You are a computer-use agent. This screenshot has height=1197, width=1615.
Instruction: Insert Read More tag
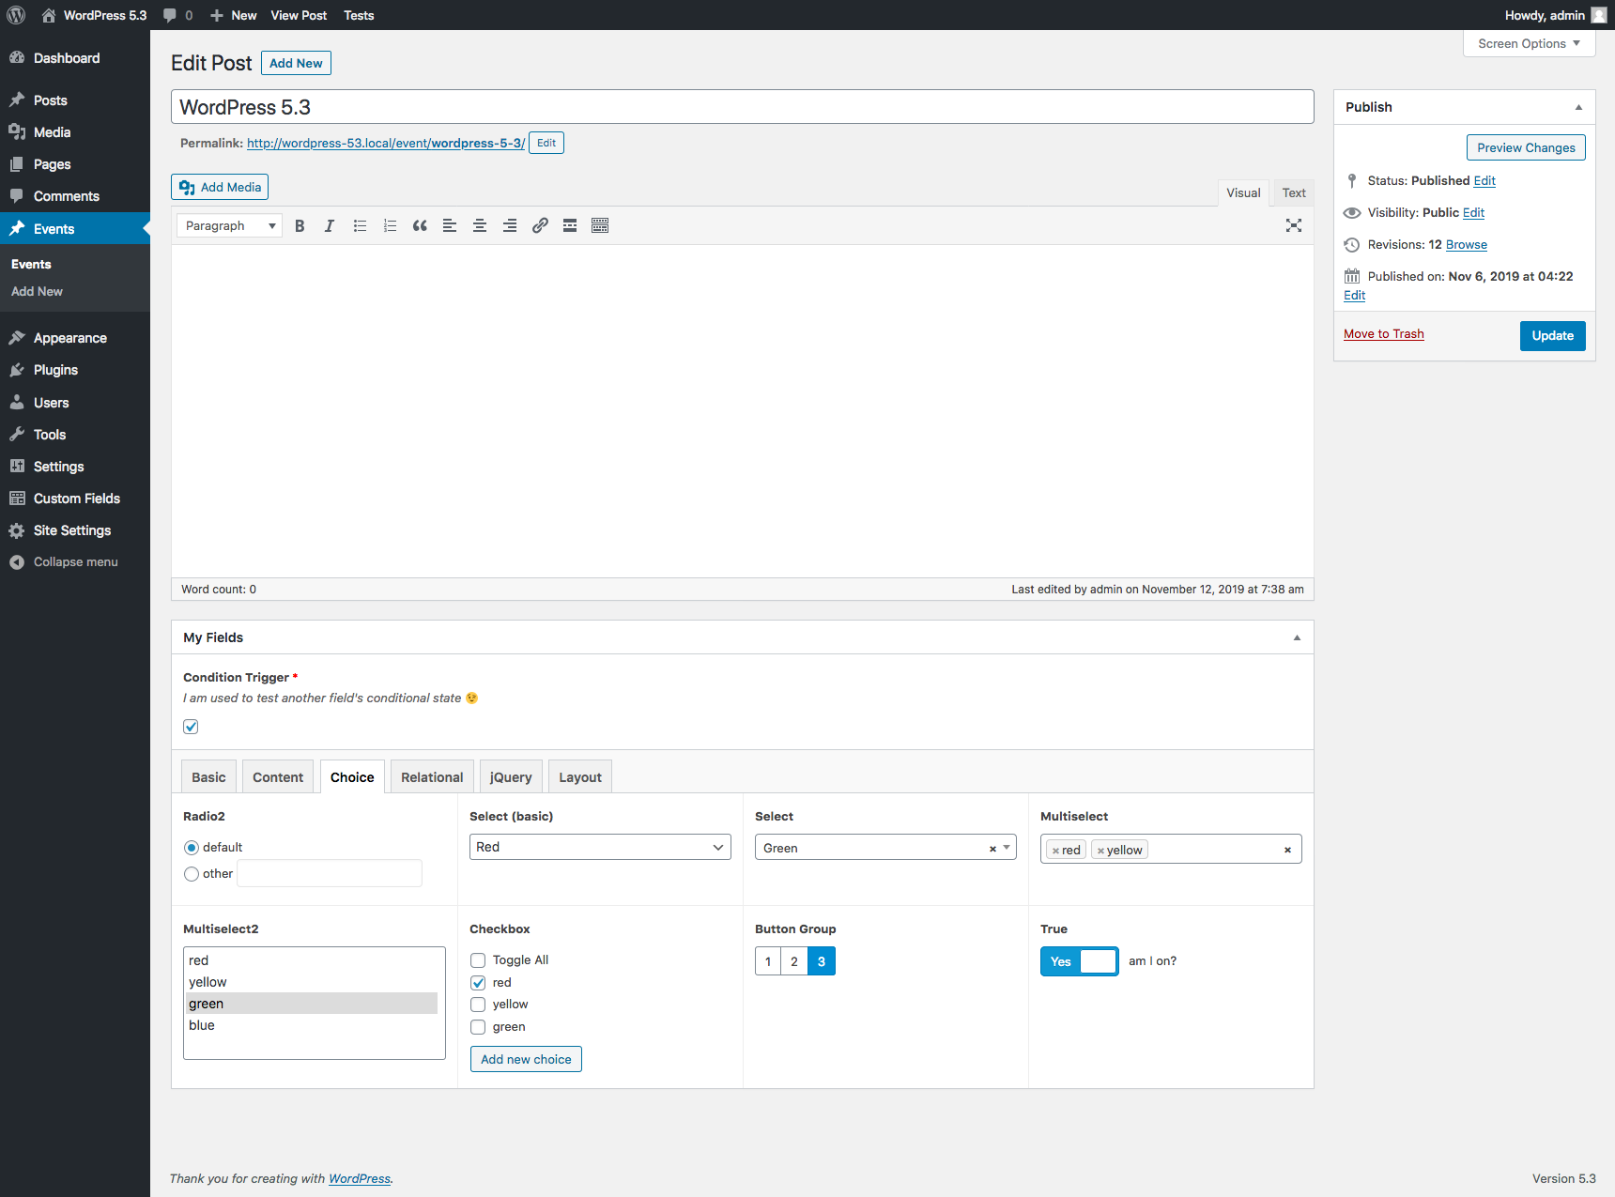[570, 225]
